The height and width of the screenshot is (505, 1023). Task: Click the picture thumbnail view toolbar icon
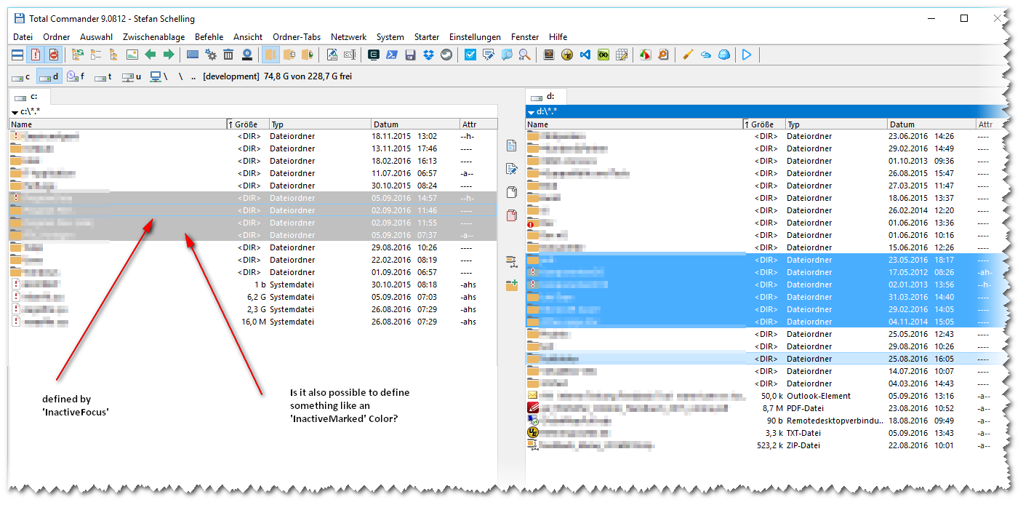coord(132,55)
